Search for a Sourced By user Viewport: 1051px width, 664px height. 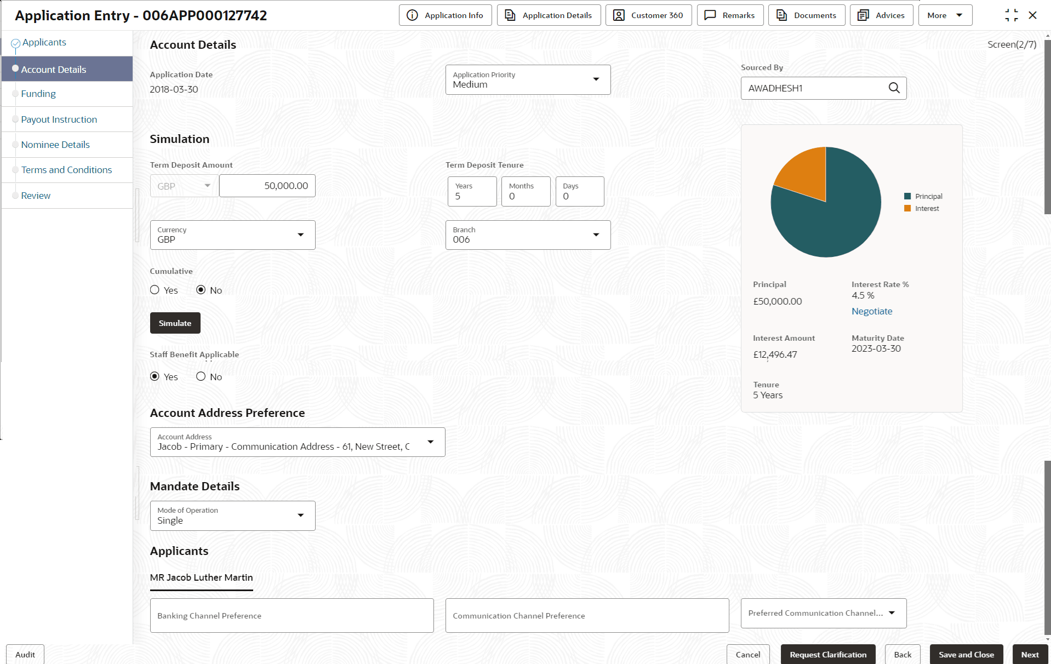(894, 88)
